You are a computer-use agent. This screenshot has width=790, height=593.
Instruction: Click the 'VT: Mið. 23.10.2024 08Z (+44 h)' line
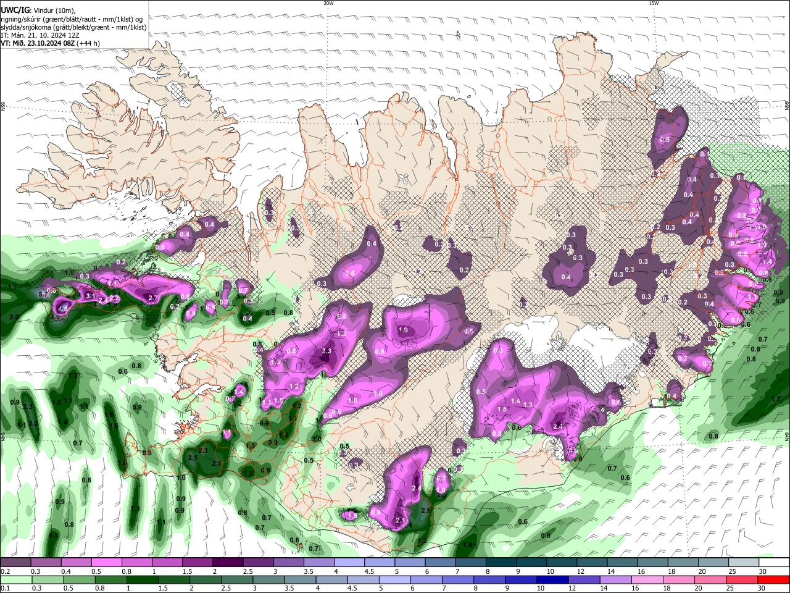click(51, 43)
